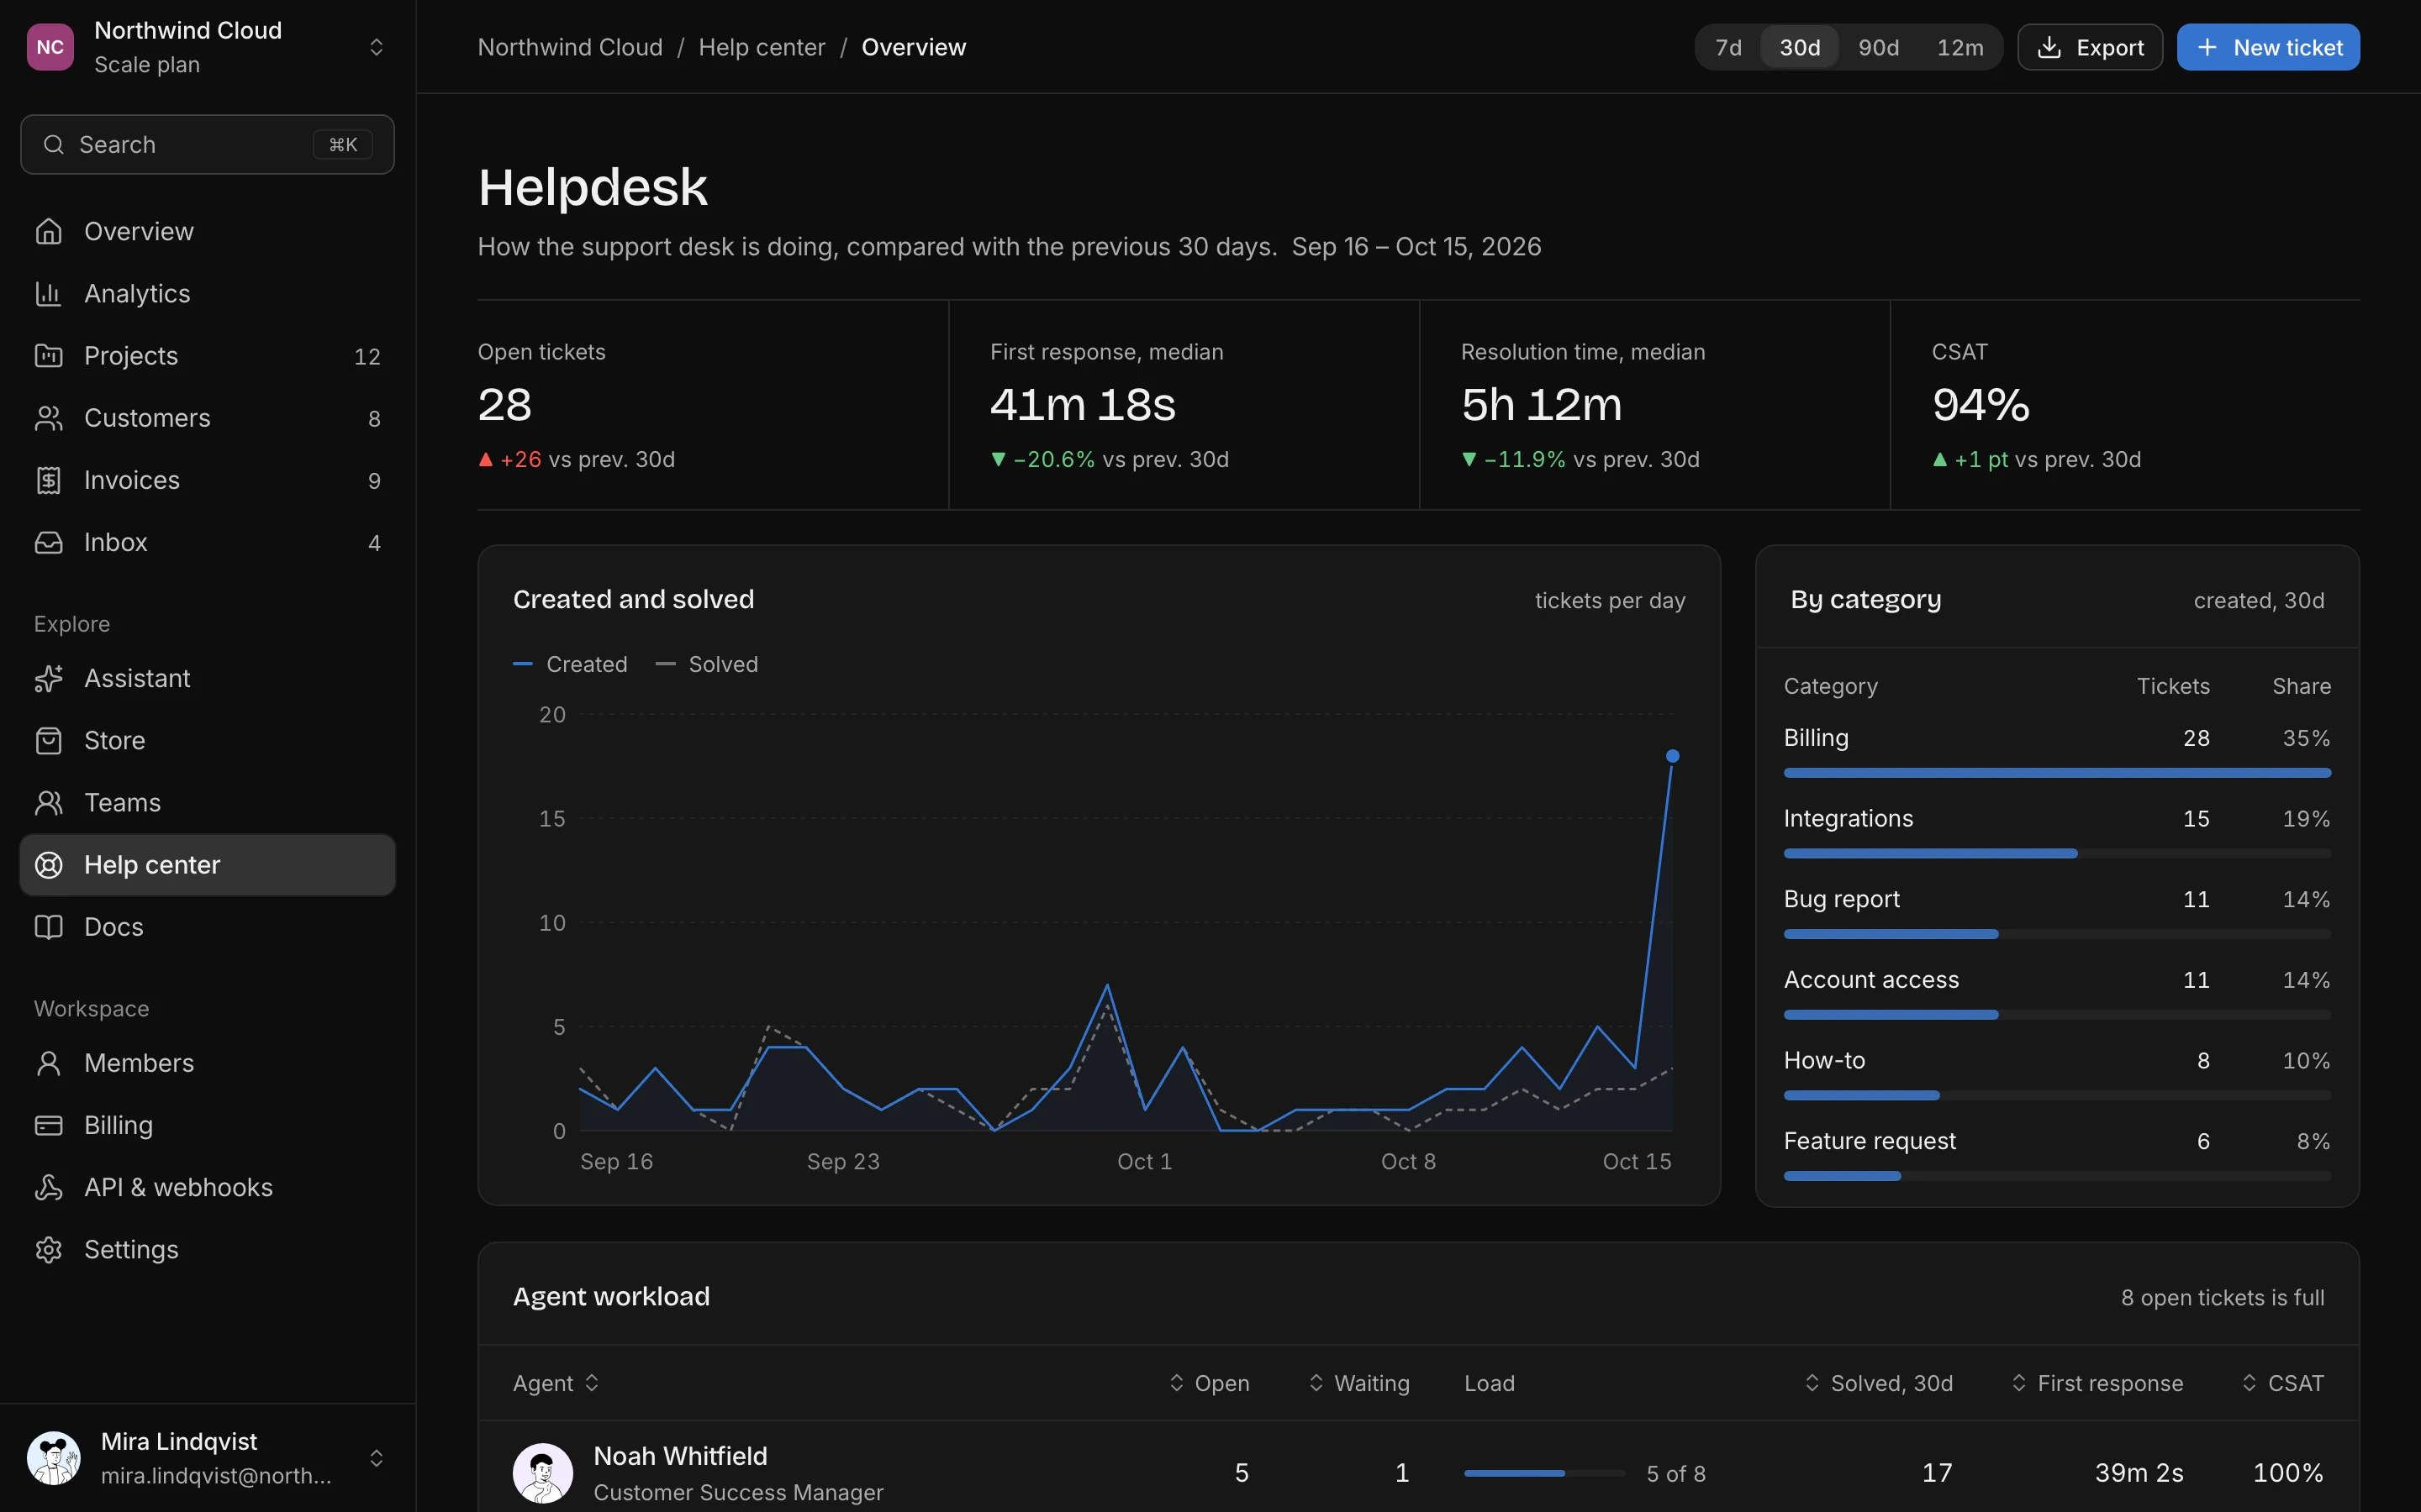
Task: Click the Billing category progress bar
Action: [x=2057, y=773]
